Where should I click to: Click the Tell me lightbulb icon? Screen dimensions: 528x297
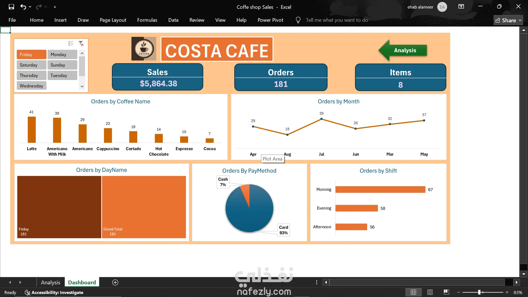pyautogui.click(x=298, y=20)
